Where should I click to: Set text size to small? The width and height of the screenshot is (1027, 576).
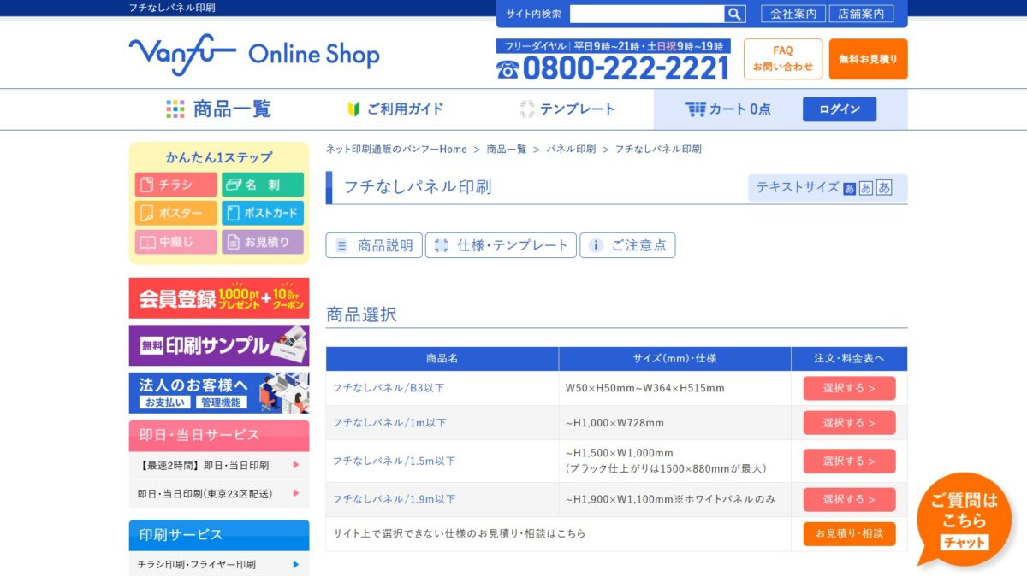(849, 188)
